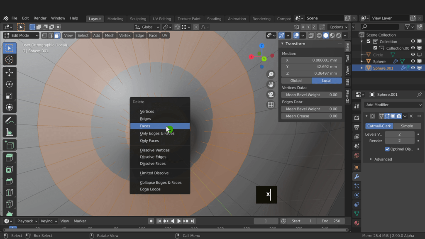Choose the Measure tool
This screenshot has width=425, height=239.
click(9, 132)
